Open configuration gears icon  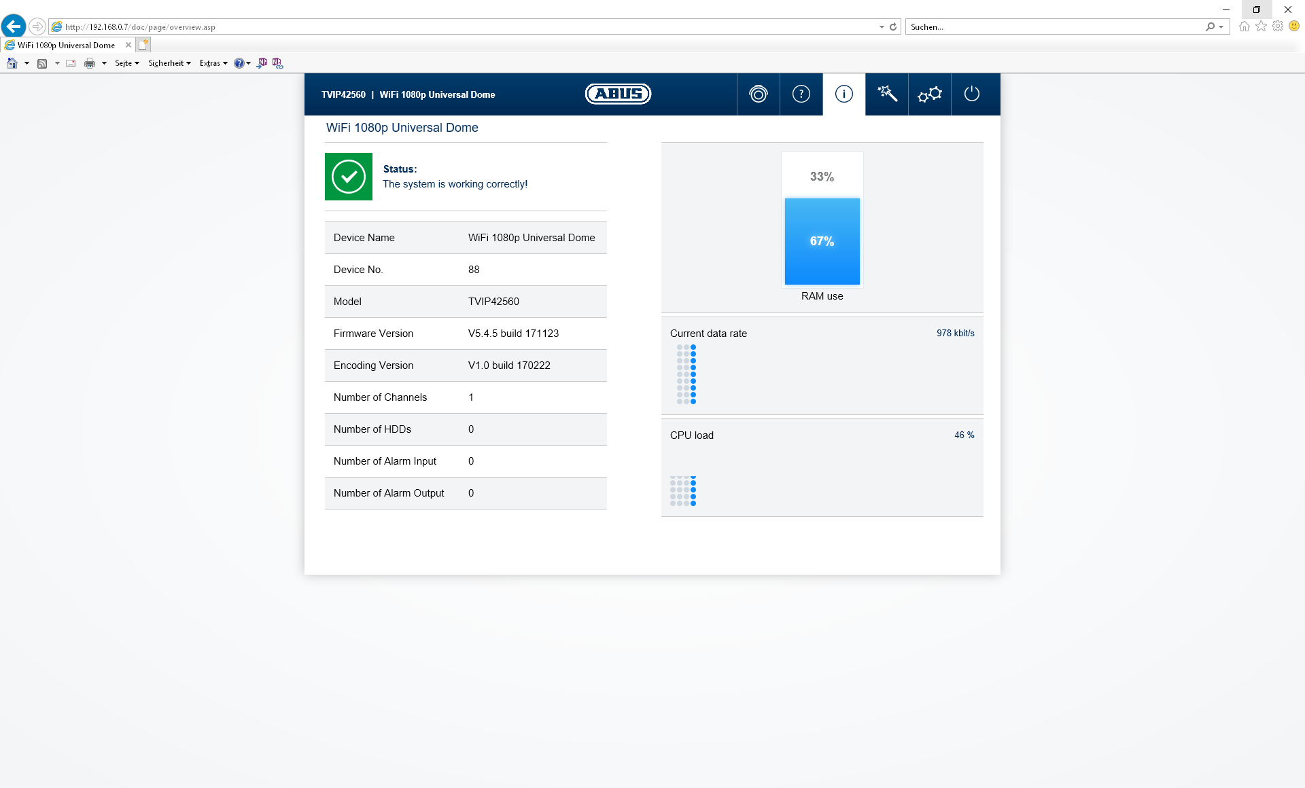[x=929, y=94]
